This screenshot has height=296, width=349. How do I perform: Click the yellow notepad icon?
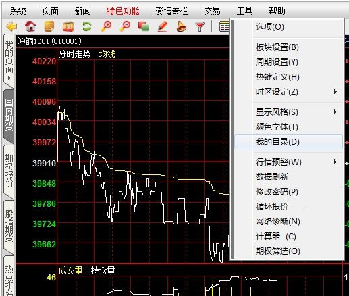point(49,26)
